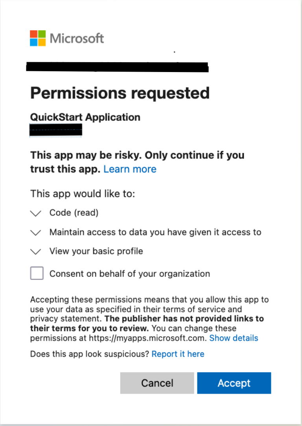The height and width of the screenshot is (426, 302).
Task: Click the green square in the Microsoft logo
Action: click(42, 33)
